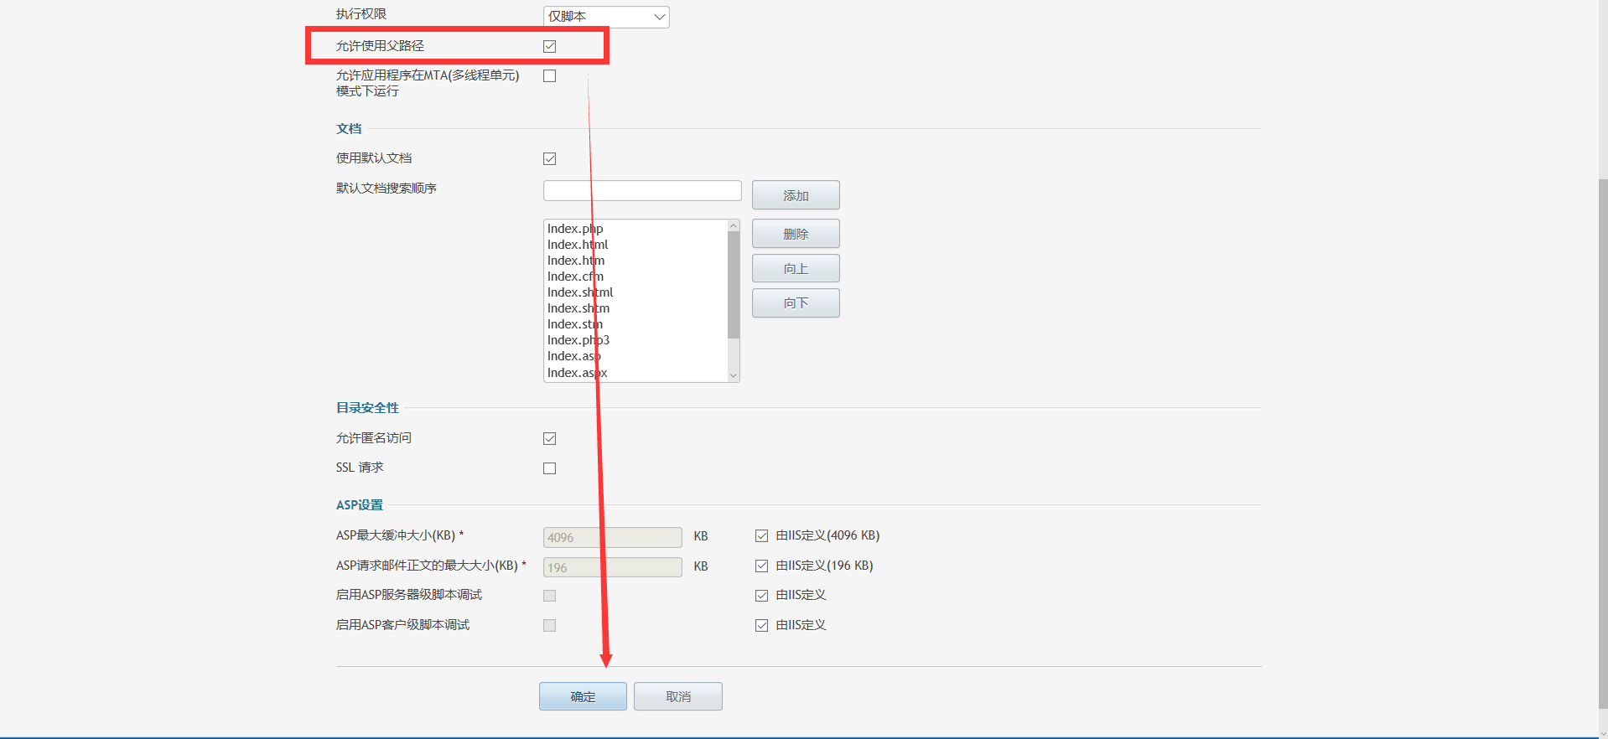The height and width of the screenshot is (739, 1608).
Task: Select Index.aspx in the document list
Action: (577, 373)
